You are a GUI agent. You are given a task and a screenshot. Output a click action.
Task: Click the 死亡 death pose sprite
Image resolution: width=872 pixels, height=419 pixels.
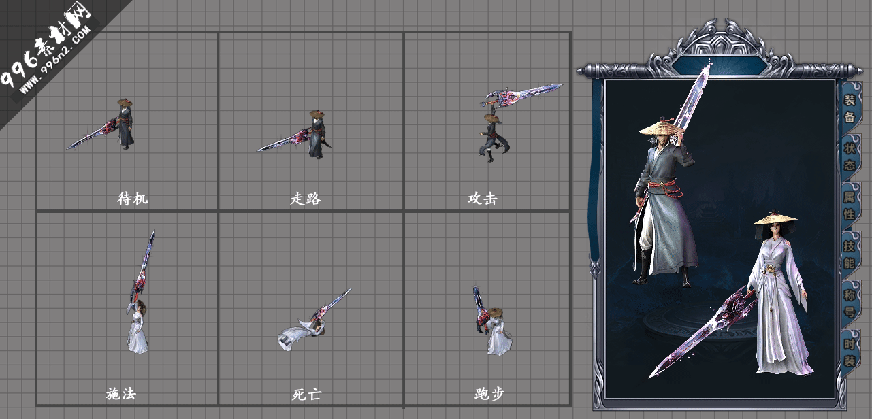click(x=313, y=321)
